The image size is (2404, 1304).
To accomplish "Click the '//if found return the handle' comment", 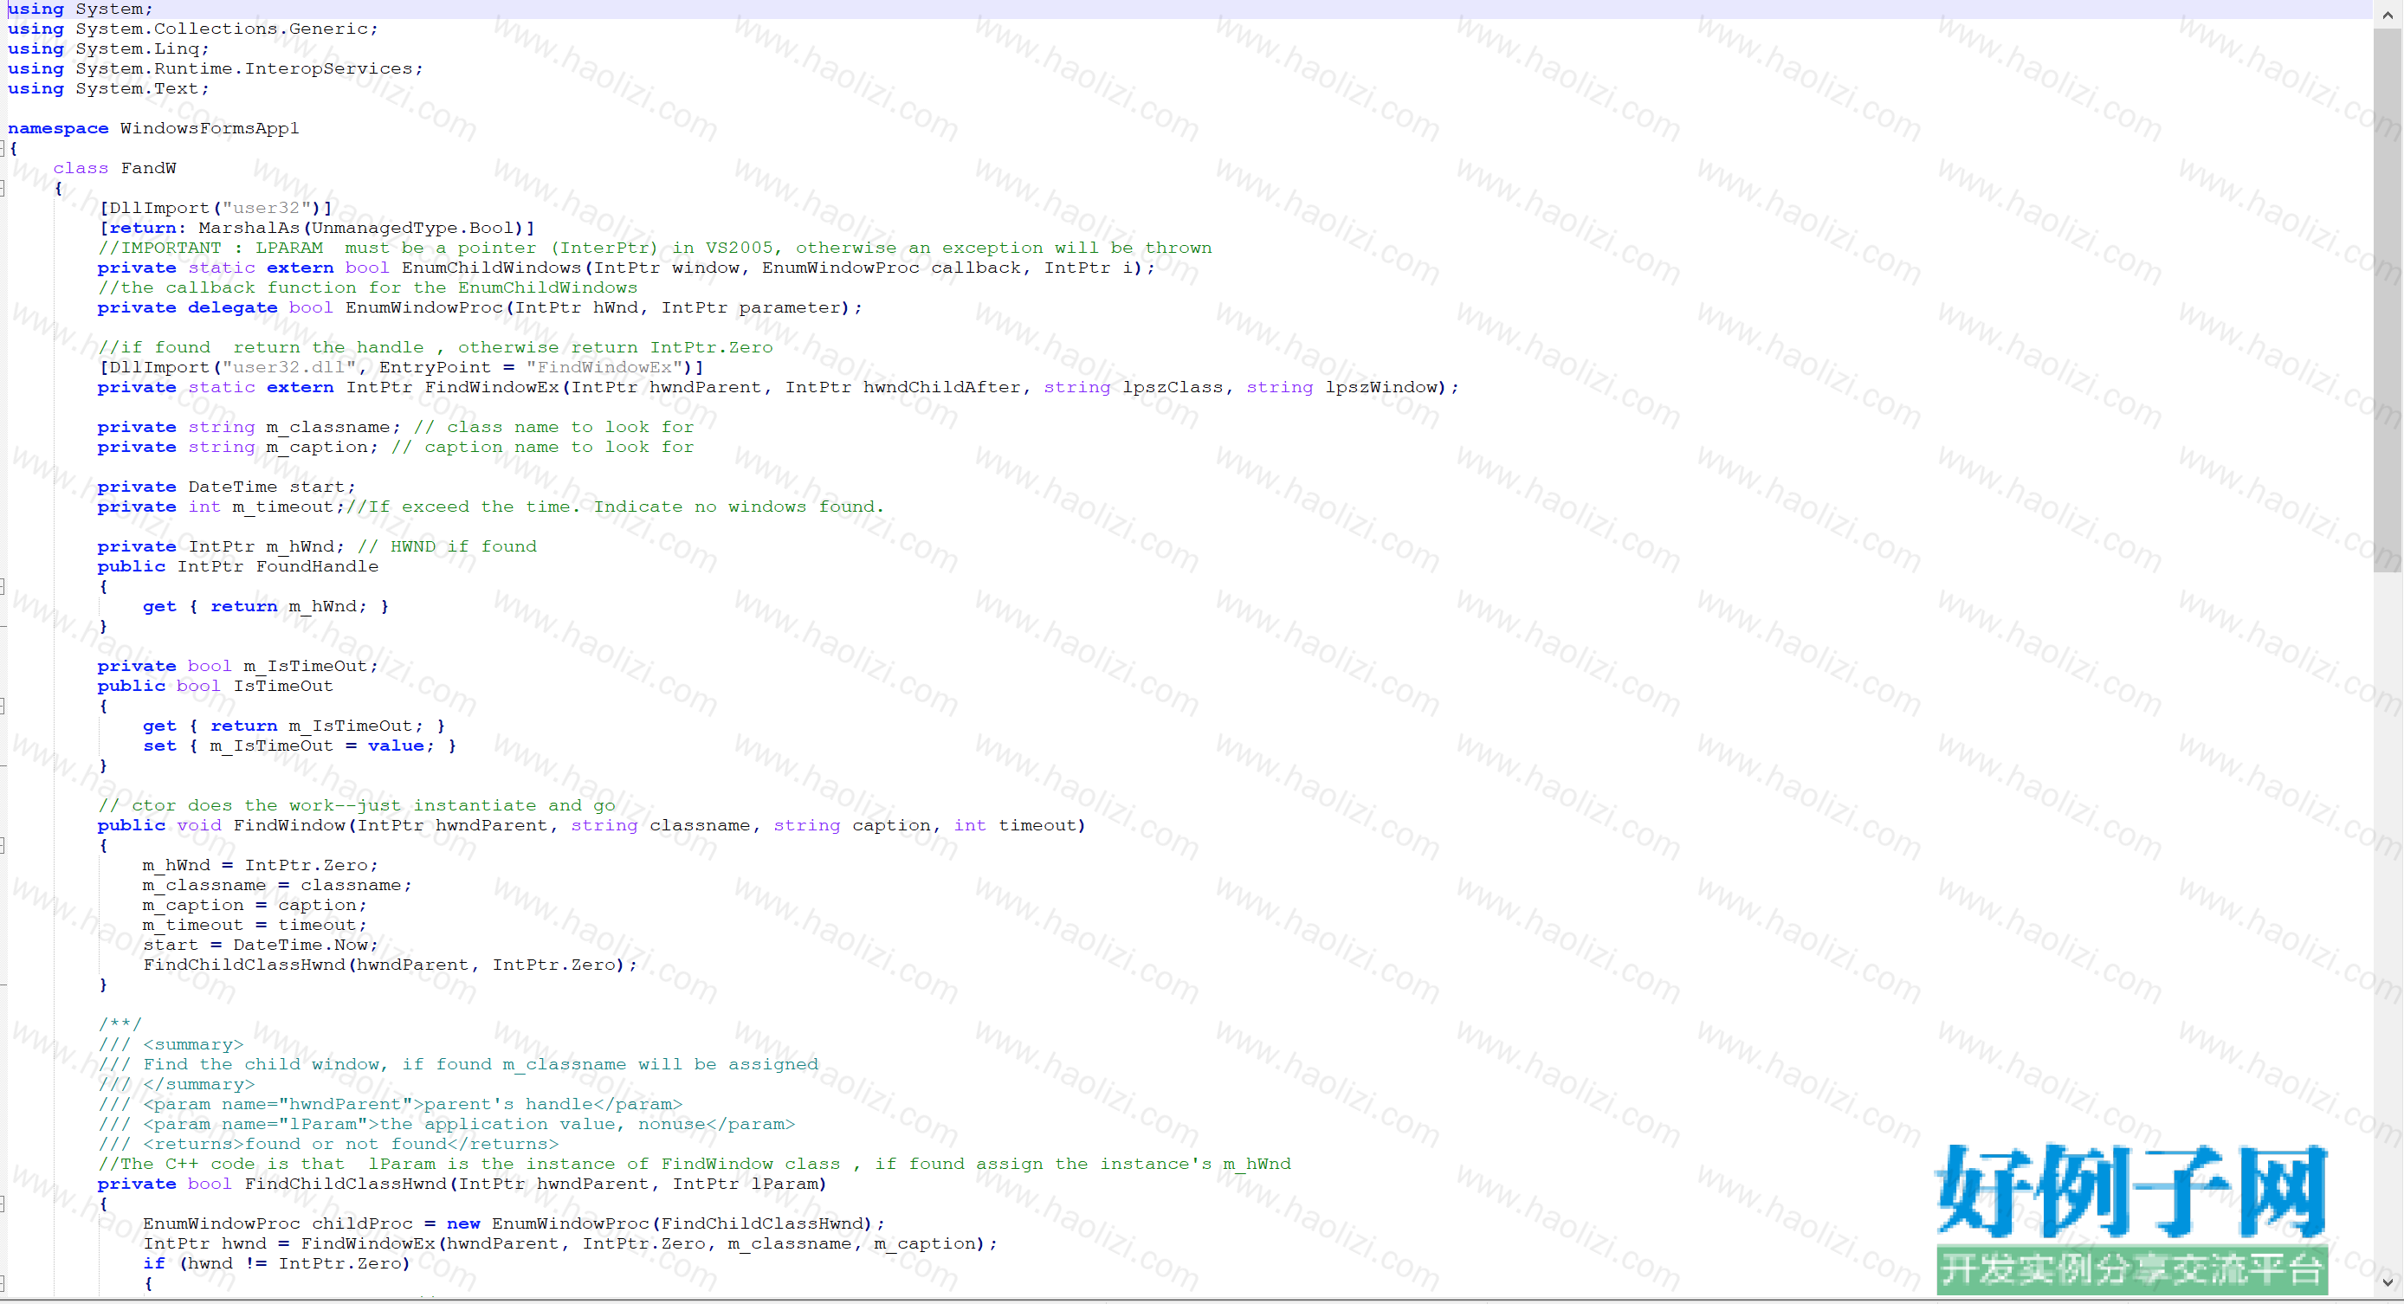I will click(436, 347).
